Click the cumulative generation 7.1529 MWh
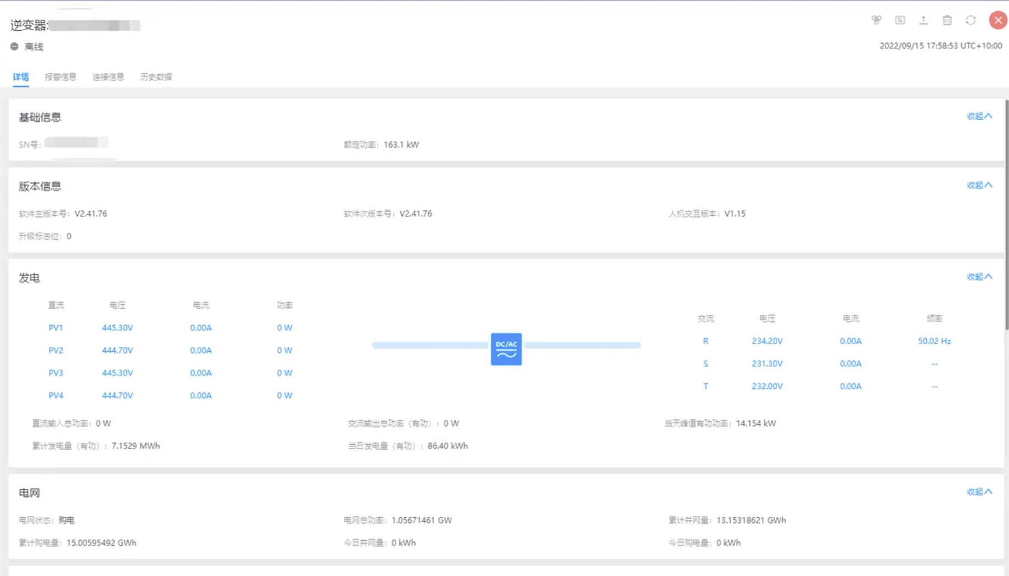This screenshot has width=1009, height=576. 136,446
